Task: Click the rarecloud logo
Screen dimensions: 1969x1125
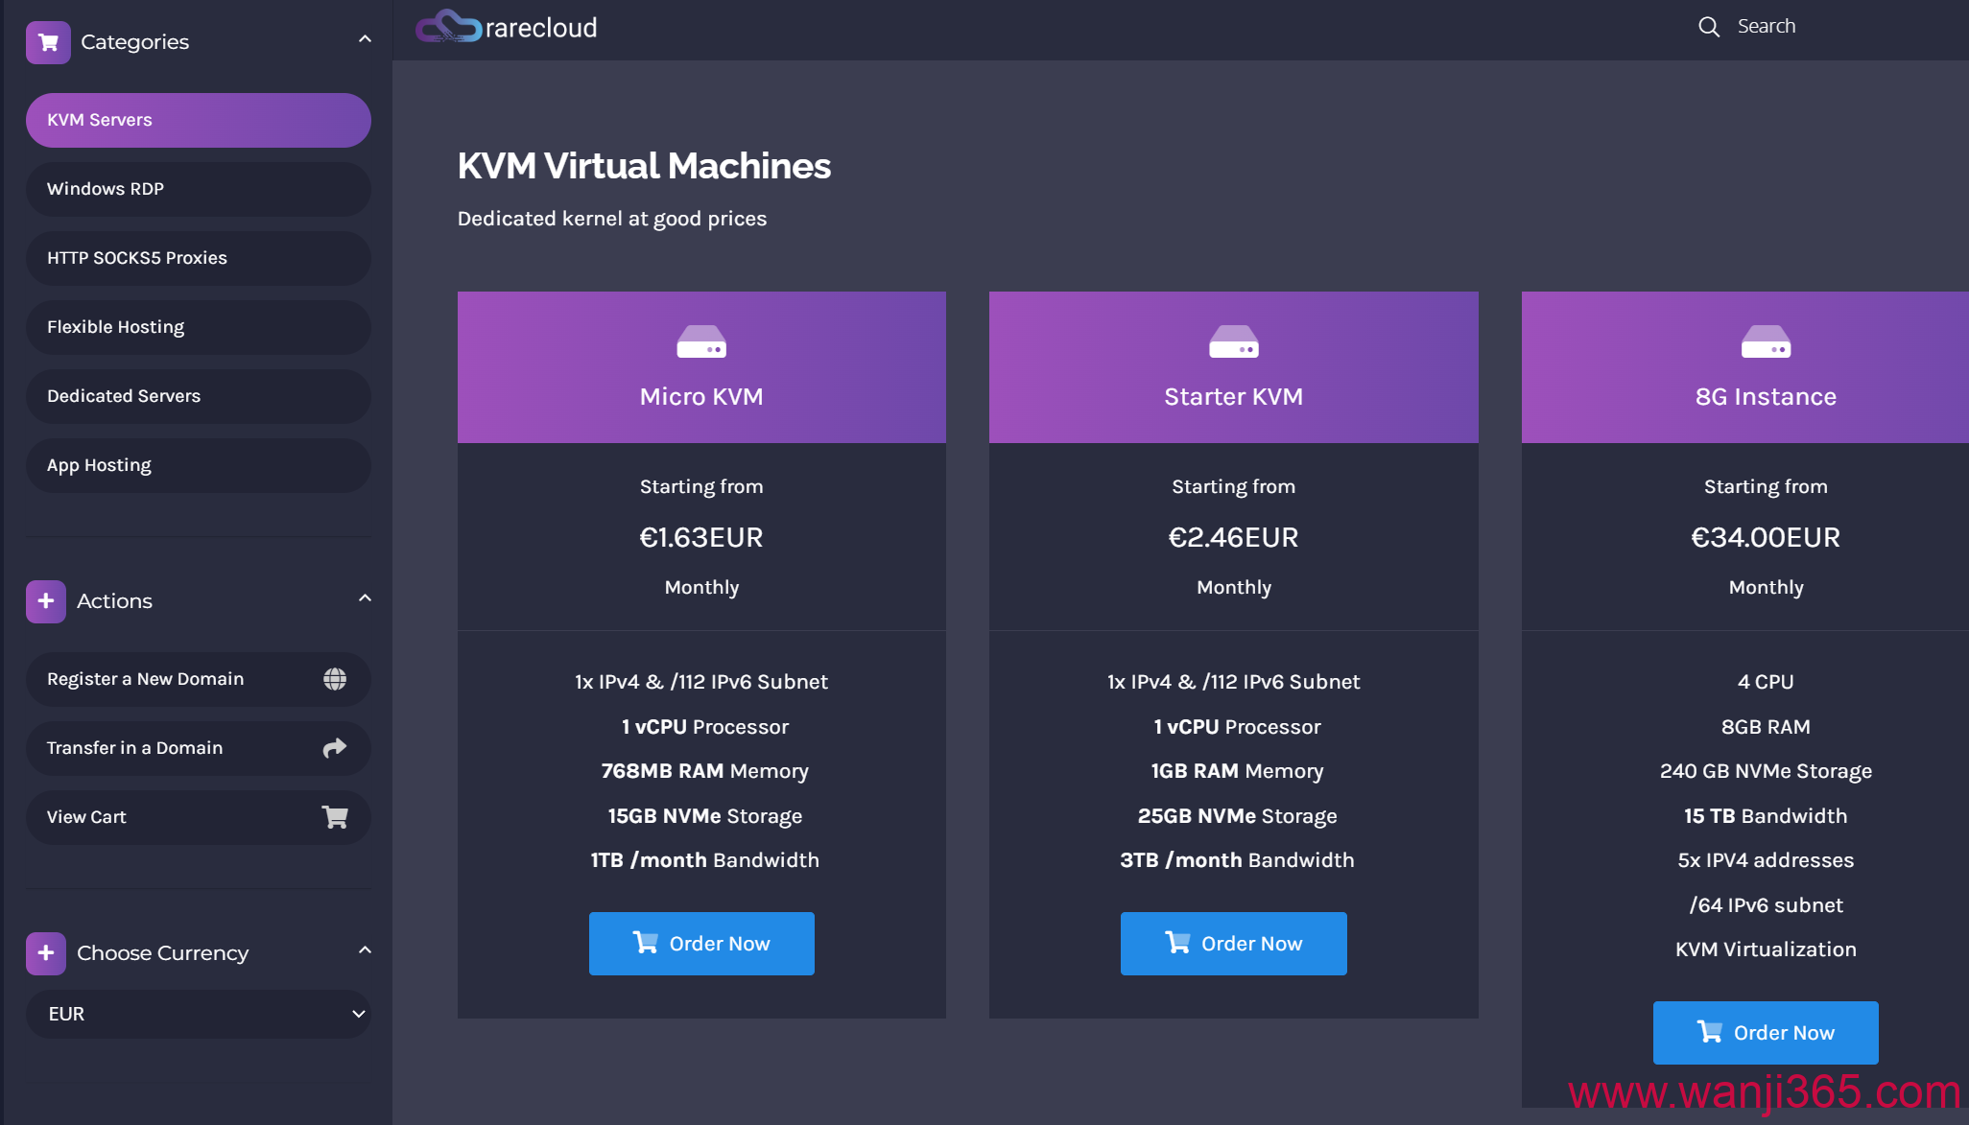Action: point(507,27)
